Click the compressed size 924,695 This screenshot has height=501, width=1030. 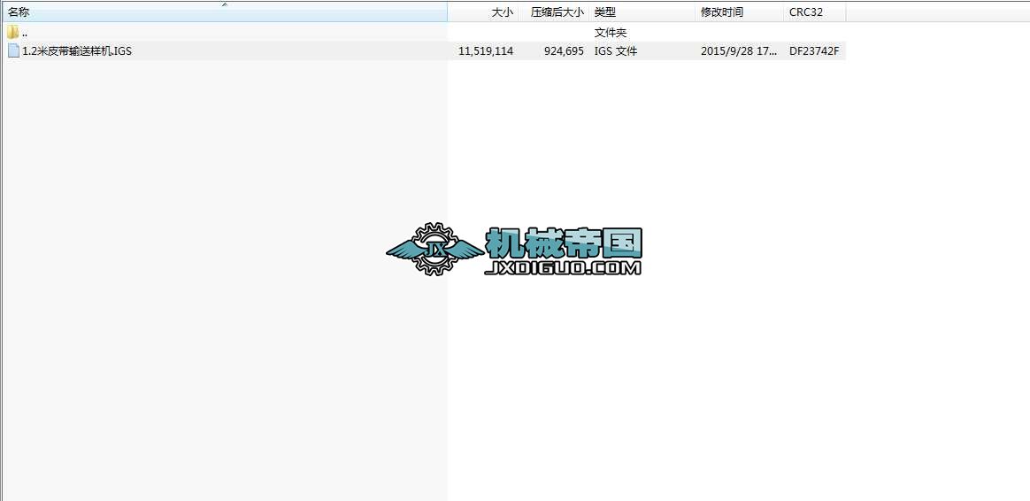[564, 50]
